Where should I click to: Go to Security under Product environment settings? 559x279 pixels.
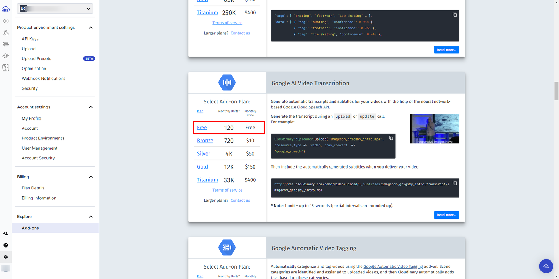pyautogui.click(x=30, y=88)
